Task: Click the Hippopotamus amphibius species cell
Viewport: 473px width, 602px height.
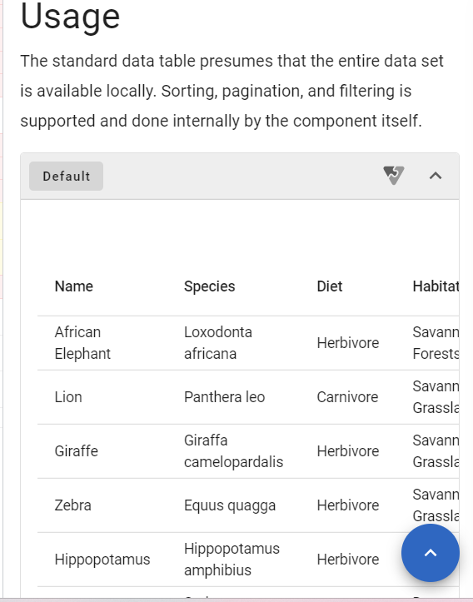Action: pos(232,560)
